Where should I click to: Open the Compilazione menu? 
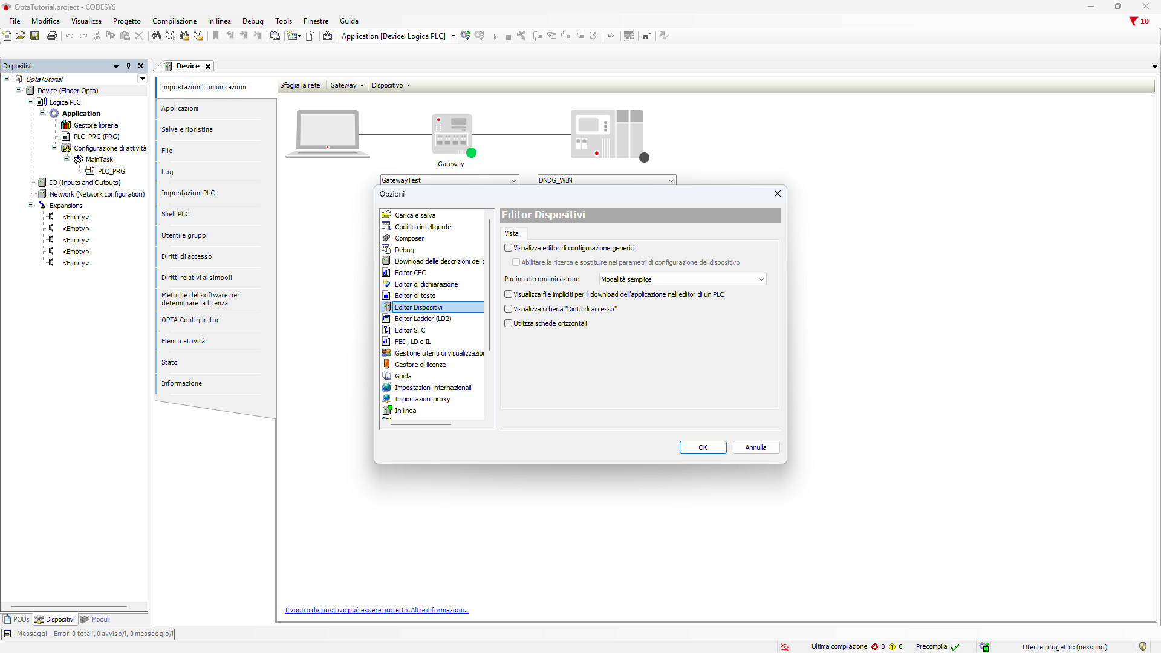coord(174,21)
